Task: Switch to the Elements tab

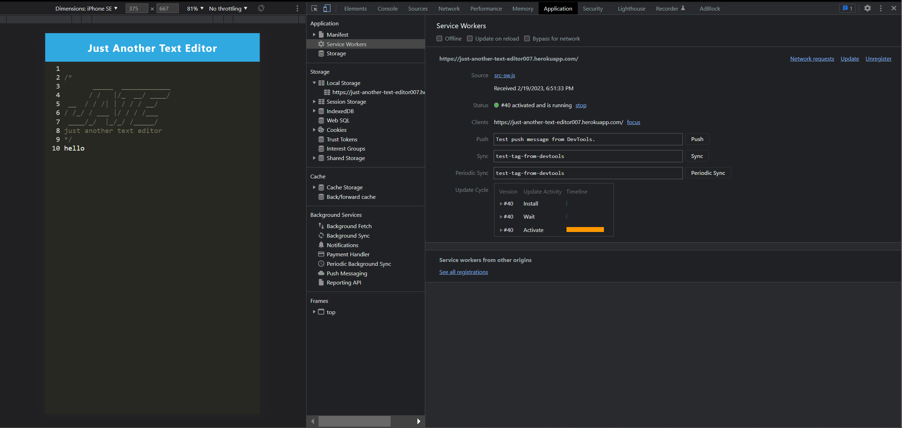Action: pos(355,8)
